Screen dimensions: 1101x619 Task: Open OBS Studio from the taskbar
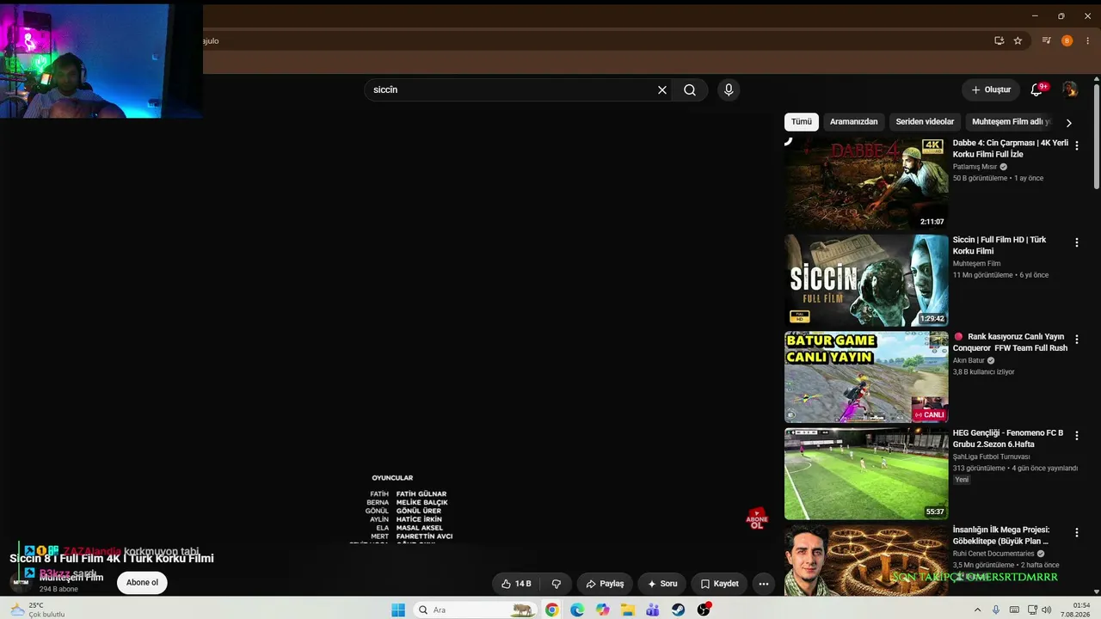[x=704, y=610]
